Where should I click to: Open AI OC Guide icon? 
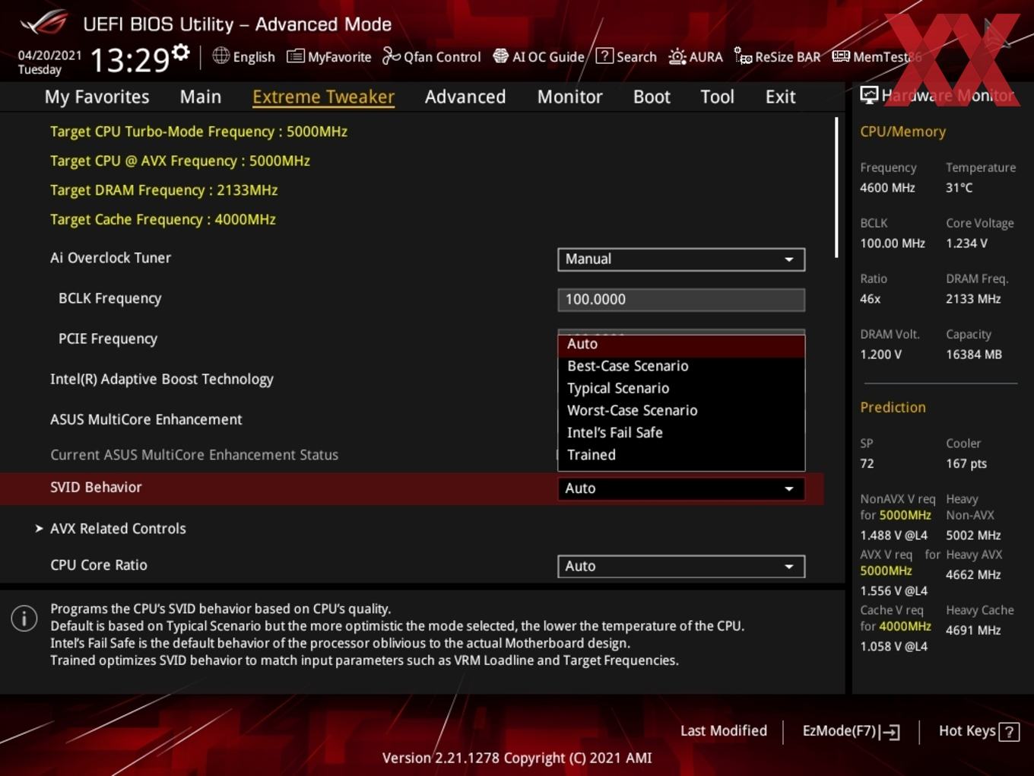pyautogui.click(x=500, y=56)
